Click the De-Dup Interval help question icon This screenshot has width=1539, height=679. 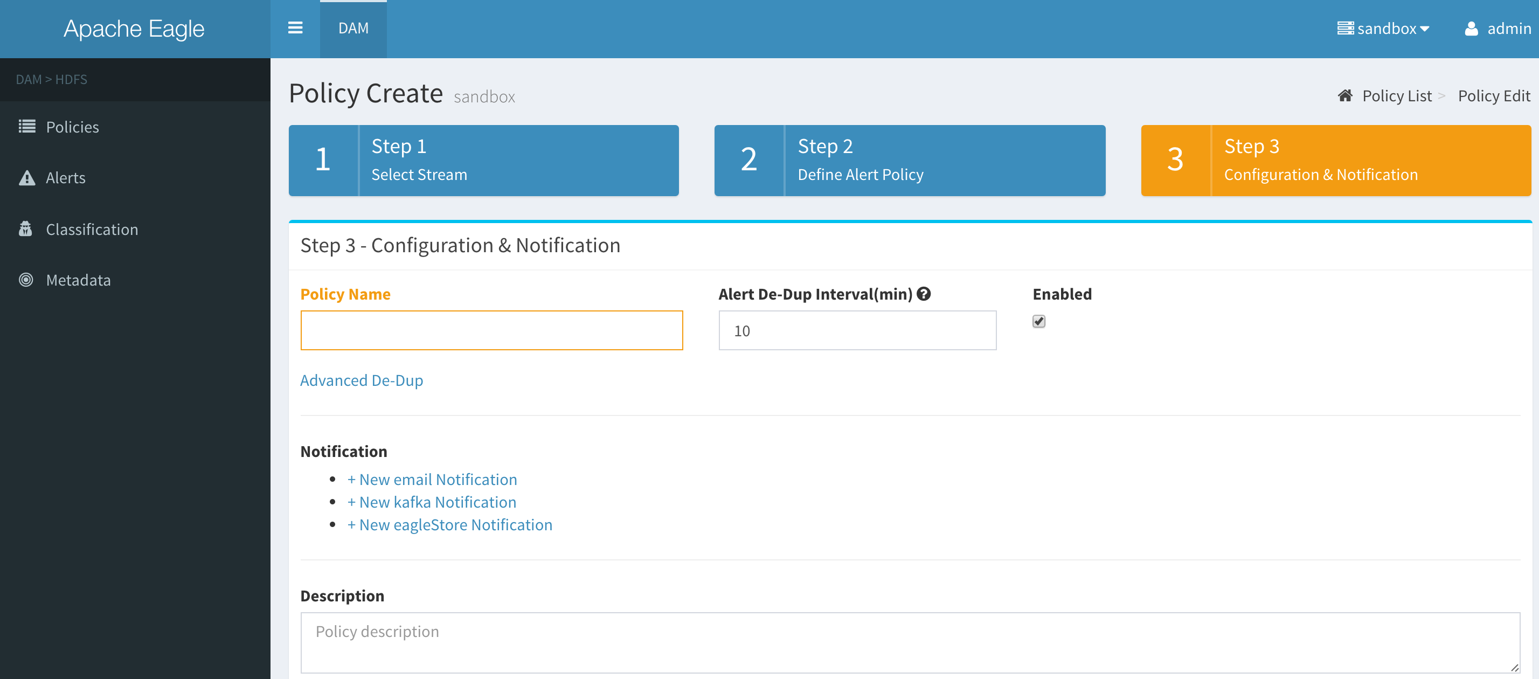[x=924, y=294]
